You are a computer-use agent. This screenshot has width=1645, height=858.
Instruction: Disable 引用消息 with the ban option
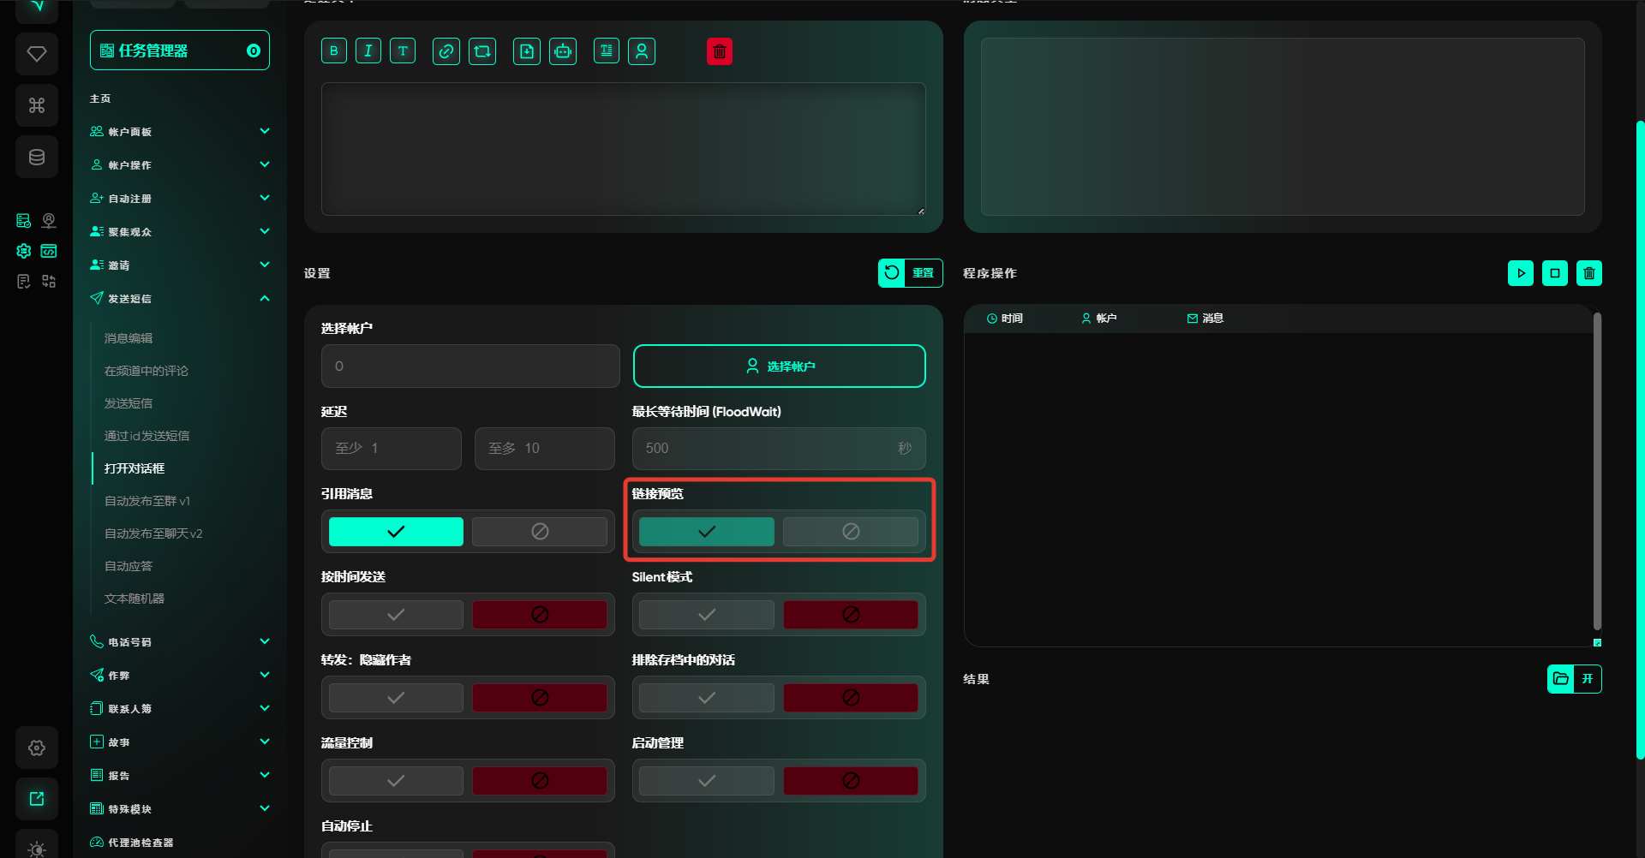coord(540,532)
